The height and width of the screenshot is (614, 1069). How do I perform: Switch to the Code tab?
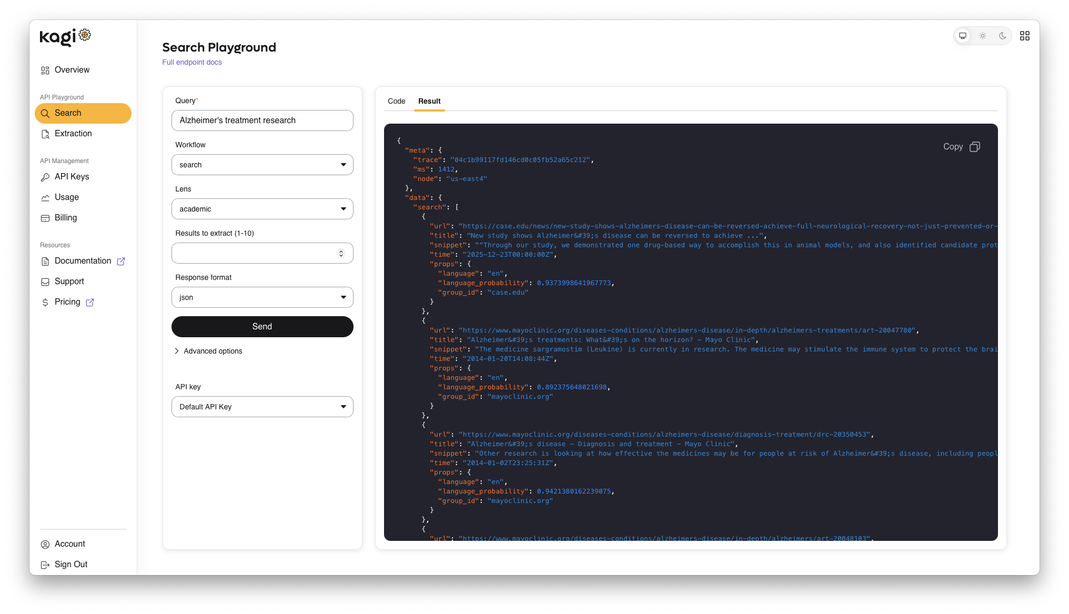pos(397,101)
